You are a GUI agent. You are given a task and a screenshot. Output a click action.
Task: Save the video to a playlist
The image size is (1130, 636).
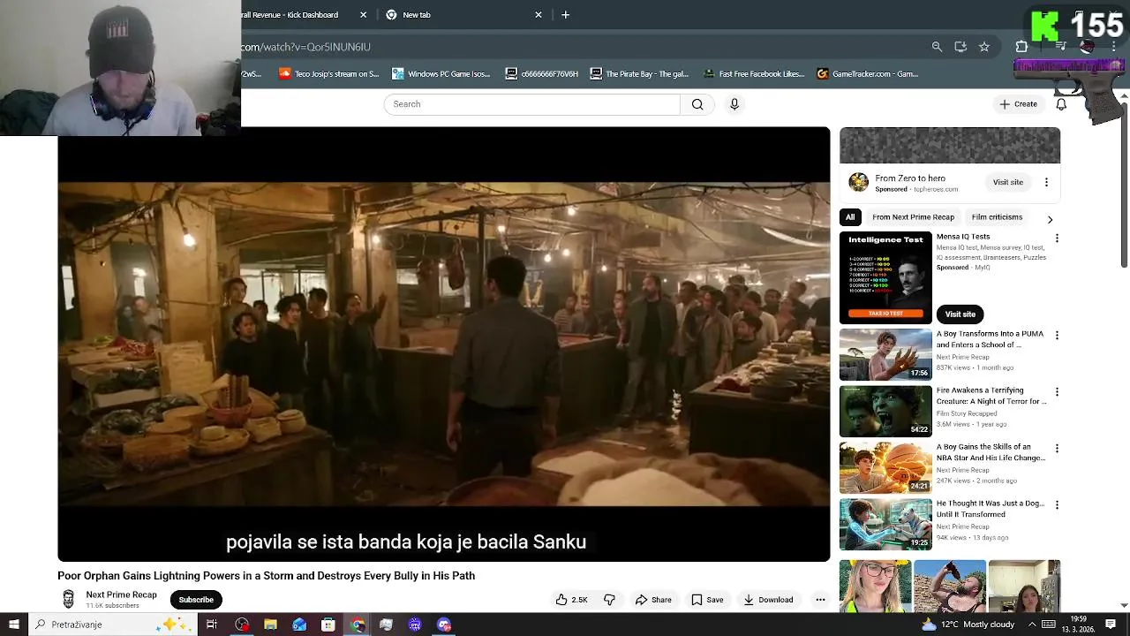point(707,600)
